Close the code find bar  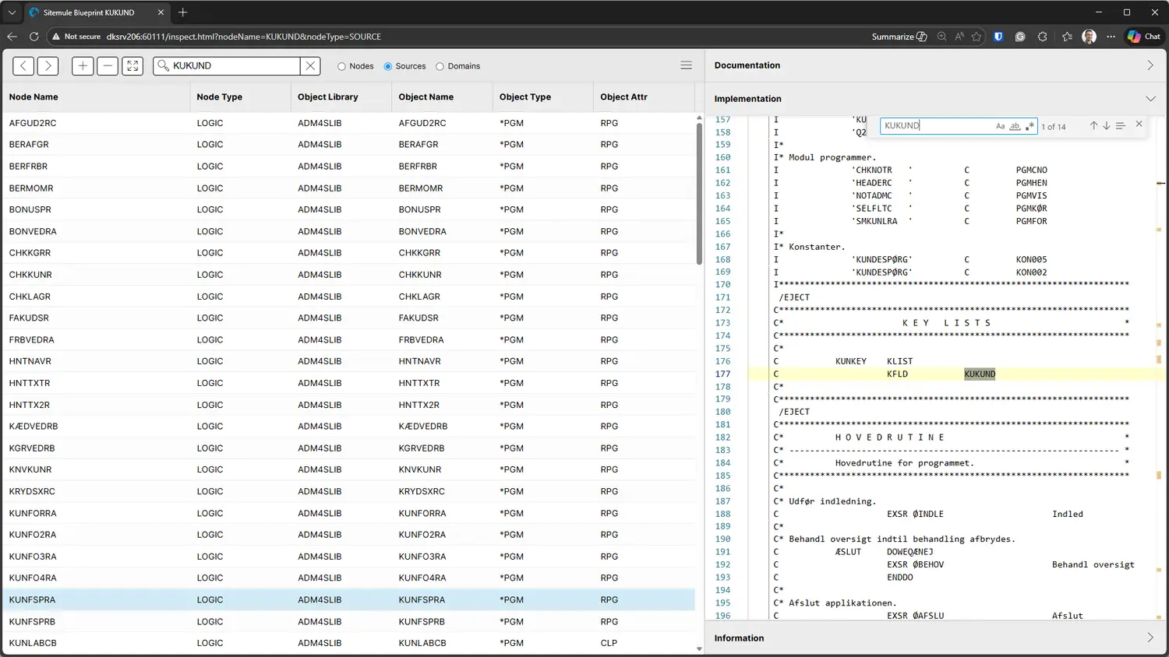[x=1139, y=125]
